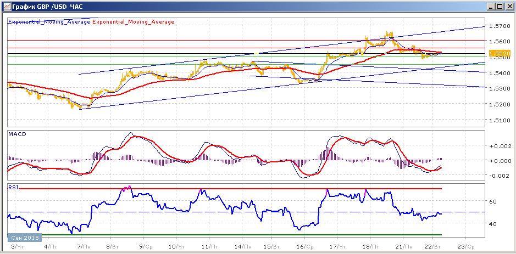Image resolution: width=516 pixels, height=254 pixels.
Task: Click the chart icon in the title bar
Action: 7,6
